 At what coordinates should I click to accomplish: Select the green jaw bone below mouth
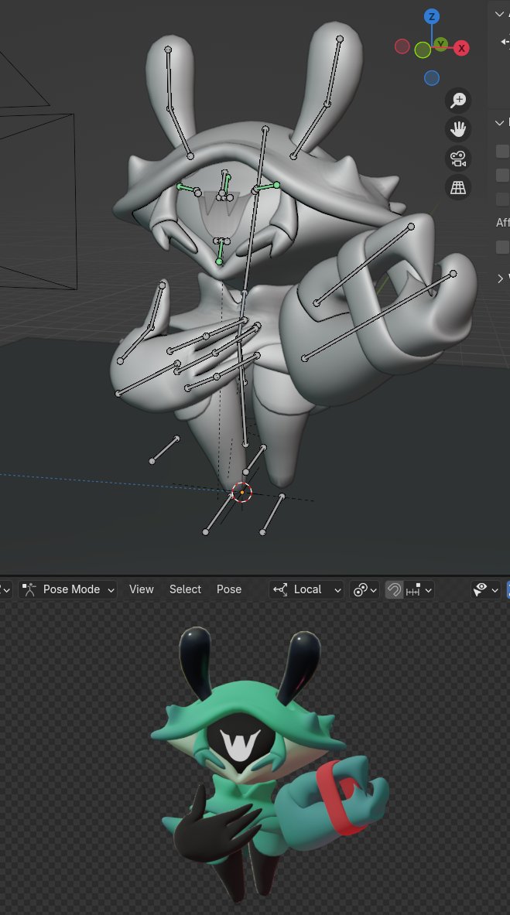[x=221, y=251]
